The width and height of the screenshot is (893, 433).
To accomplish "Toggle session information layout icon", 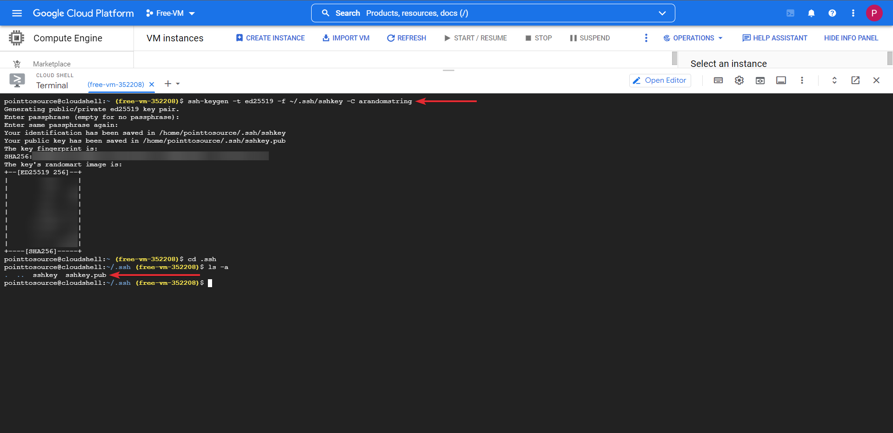I will 781,80.
